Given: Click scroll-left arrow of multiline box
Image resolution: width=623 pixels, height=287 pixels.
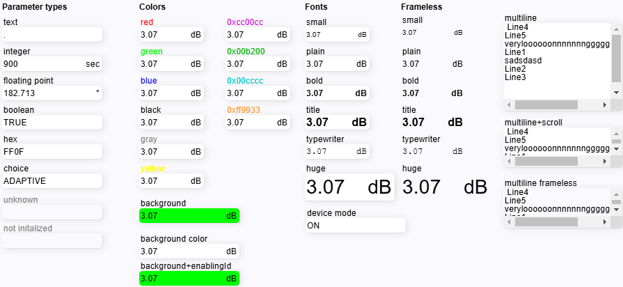Looking at the screenshot, I should click(x=509, y=104).
